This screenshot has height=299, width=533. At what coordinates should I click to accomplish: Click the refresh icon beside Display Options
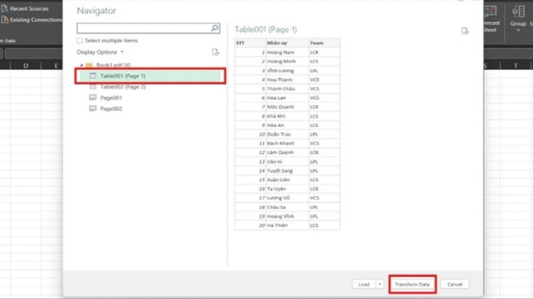click(215, 52)
